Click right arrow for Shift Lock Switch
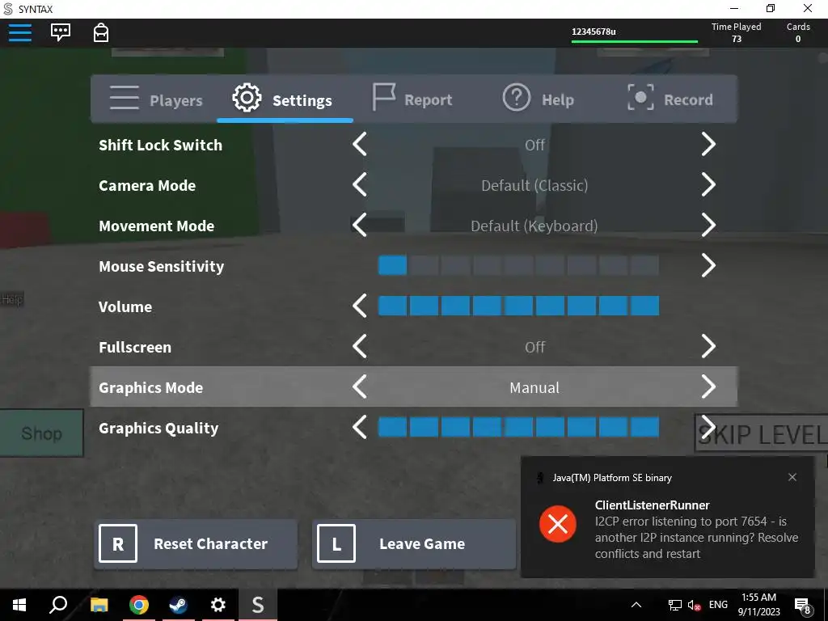Image resolution: width=828 pixels, height=621 pixels. pyautogui.click(x=708, y=144)
